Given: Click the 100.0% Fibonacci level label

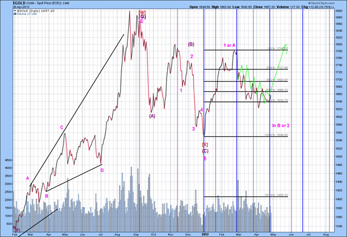Looking at the screenshot, I should click(x=276, y=135).
